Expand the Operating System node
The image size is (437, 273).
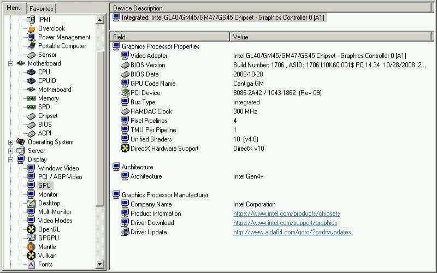coord(10,142)
